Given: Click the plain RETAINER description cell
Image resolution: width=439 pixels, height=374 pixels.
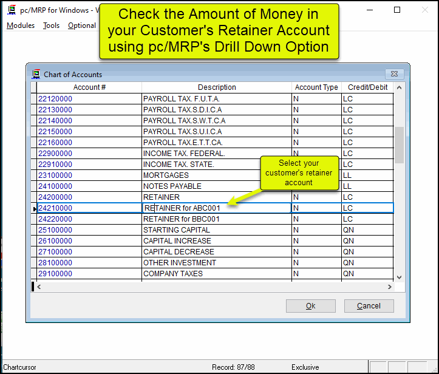Looking at the screenshot, I should (216, 197).
